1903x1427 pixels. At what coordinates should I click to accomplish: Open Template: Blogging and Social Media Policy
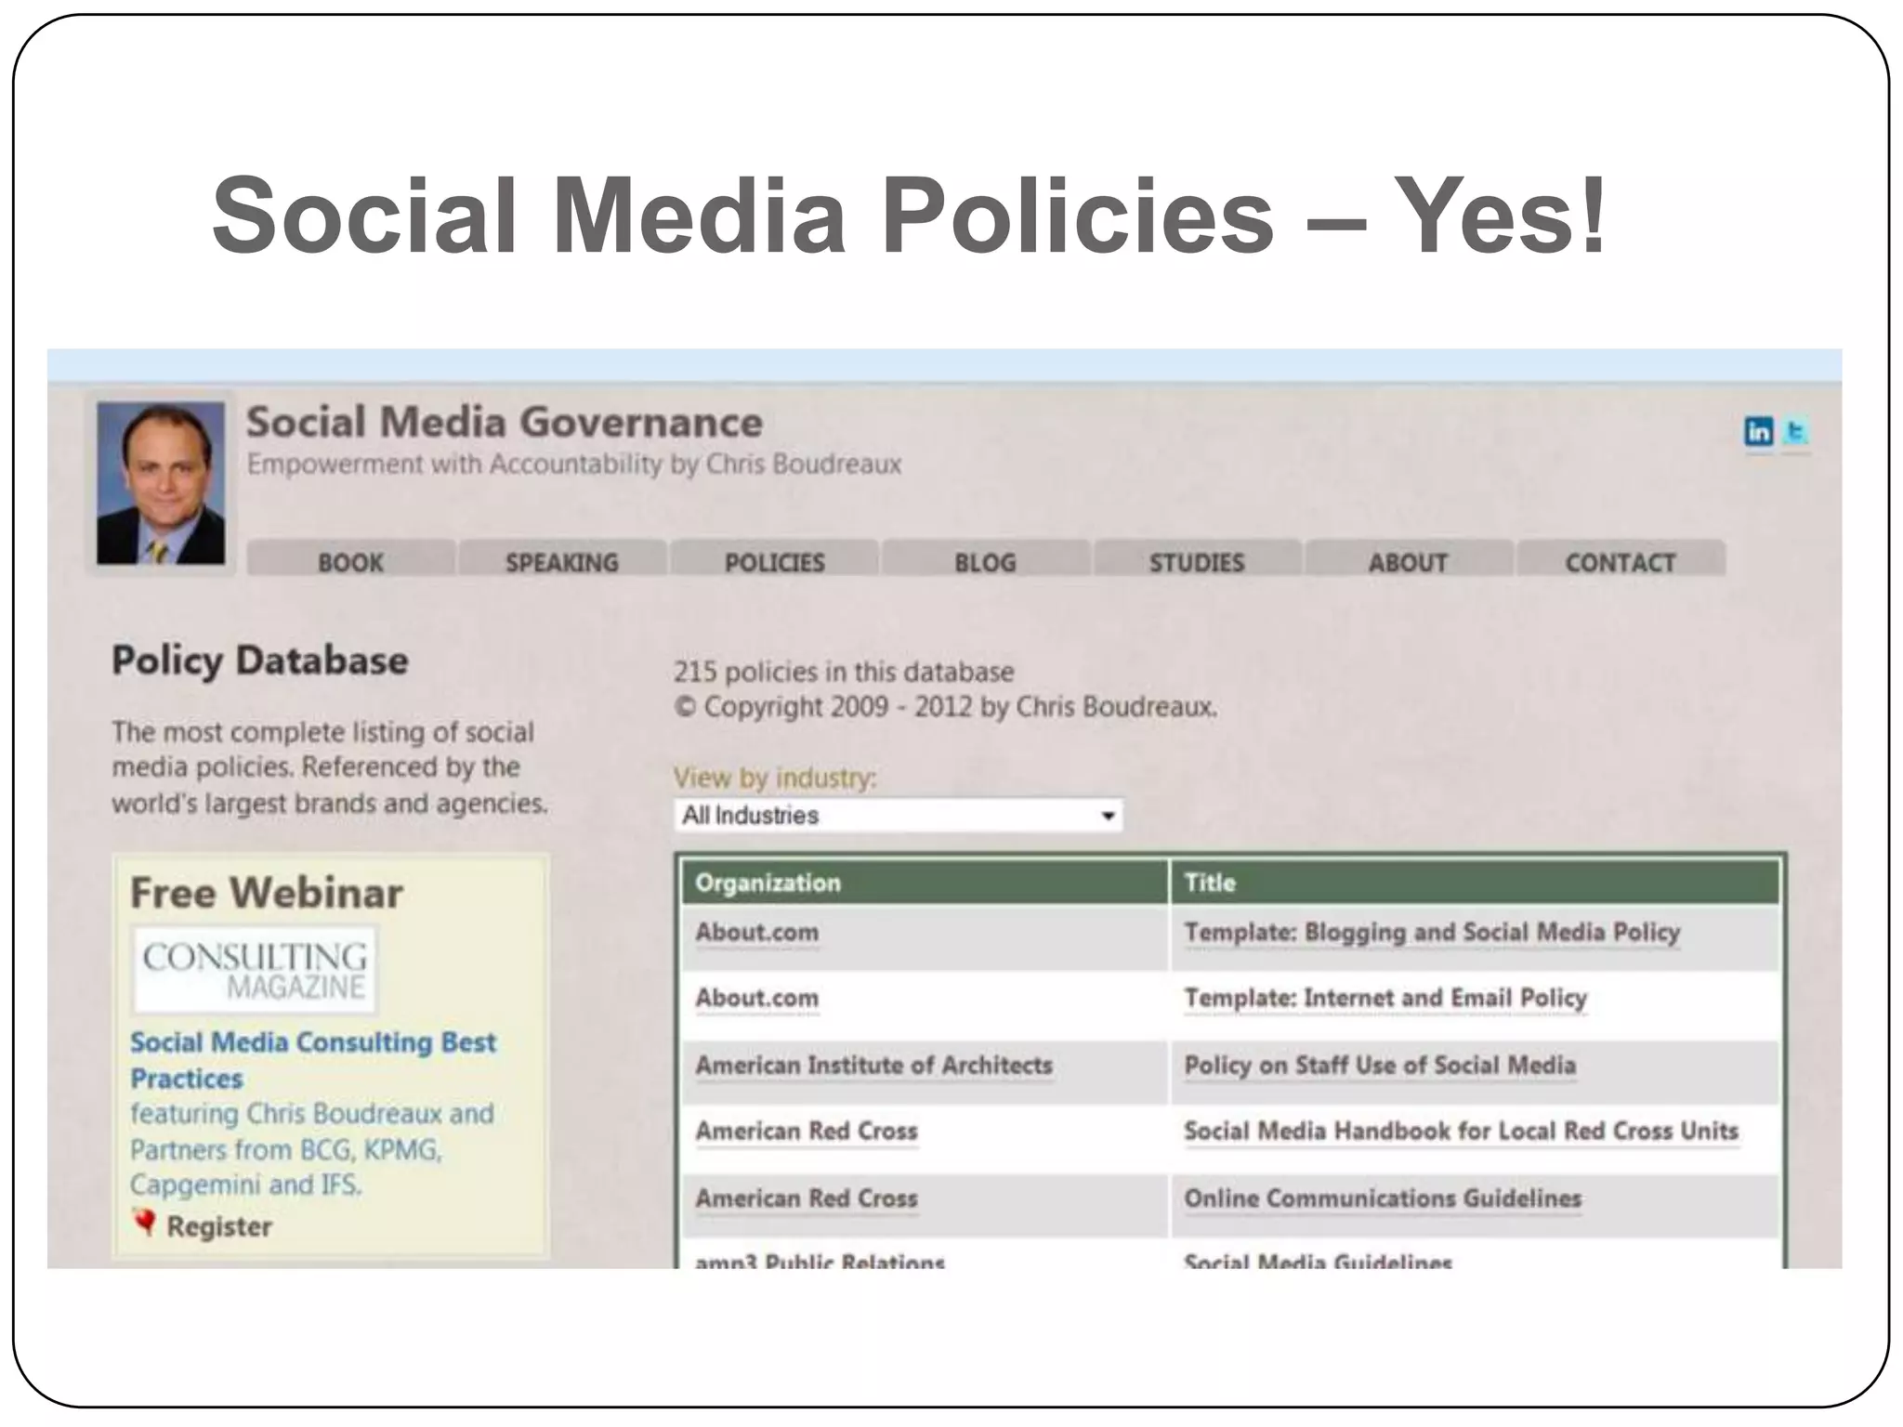[x=1432, y=933]
